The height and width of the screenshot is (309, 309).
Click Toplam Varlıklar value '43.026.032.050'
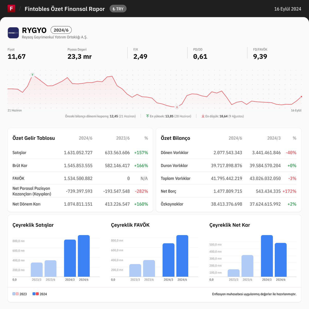tap(265, 178)
